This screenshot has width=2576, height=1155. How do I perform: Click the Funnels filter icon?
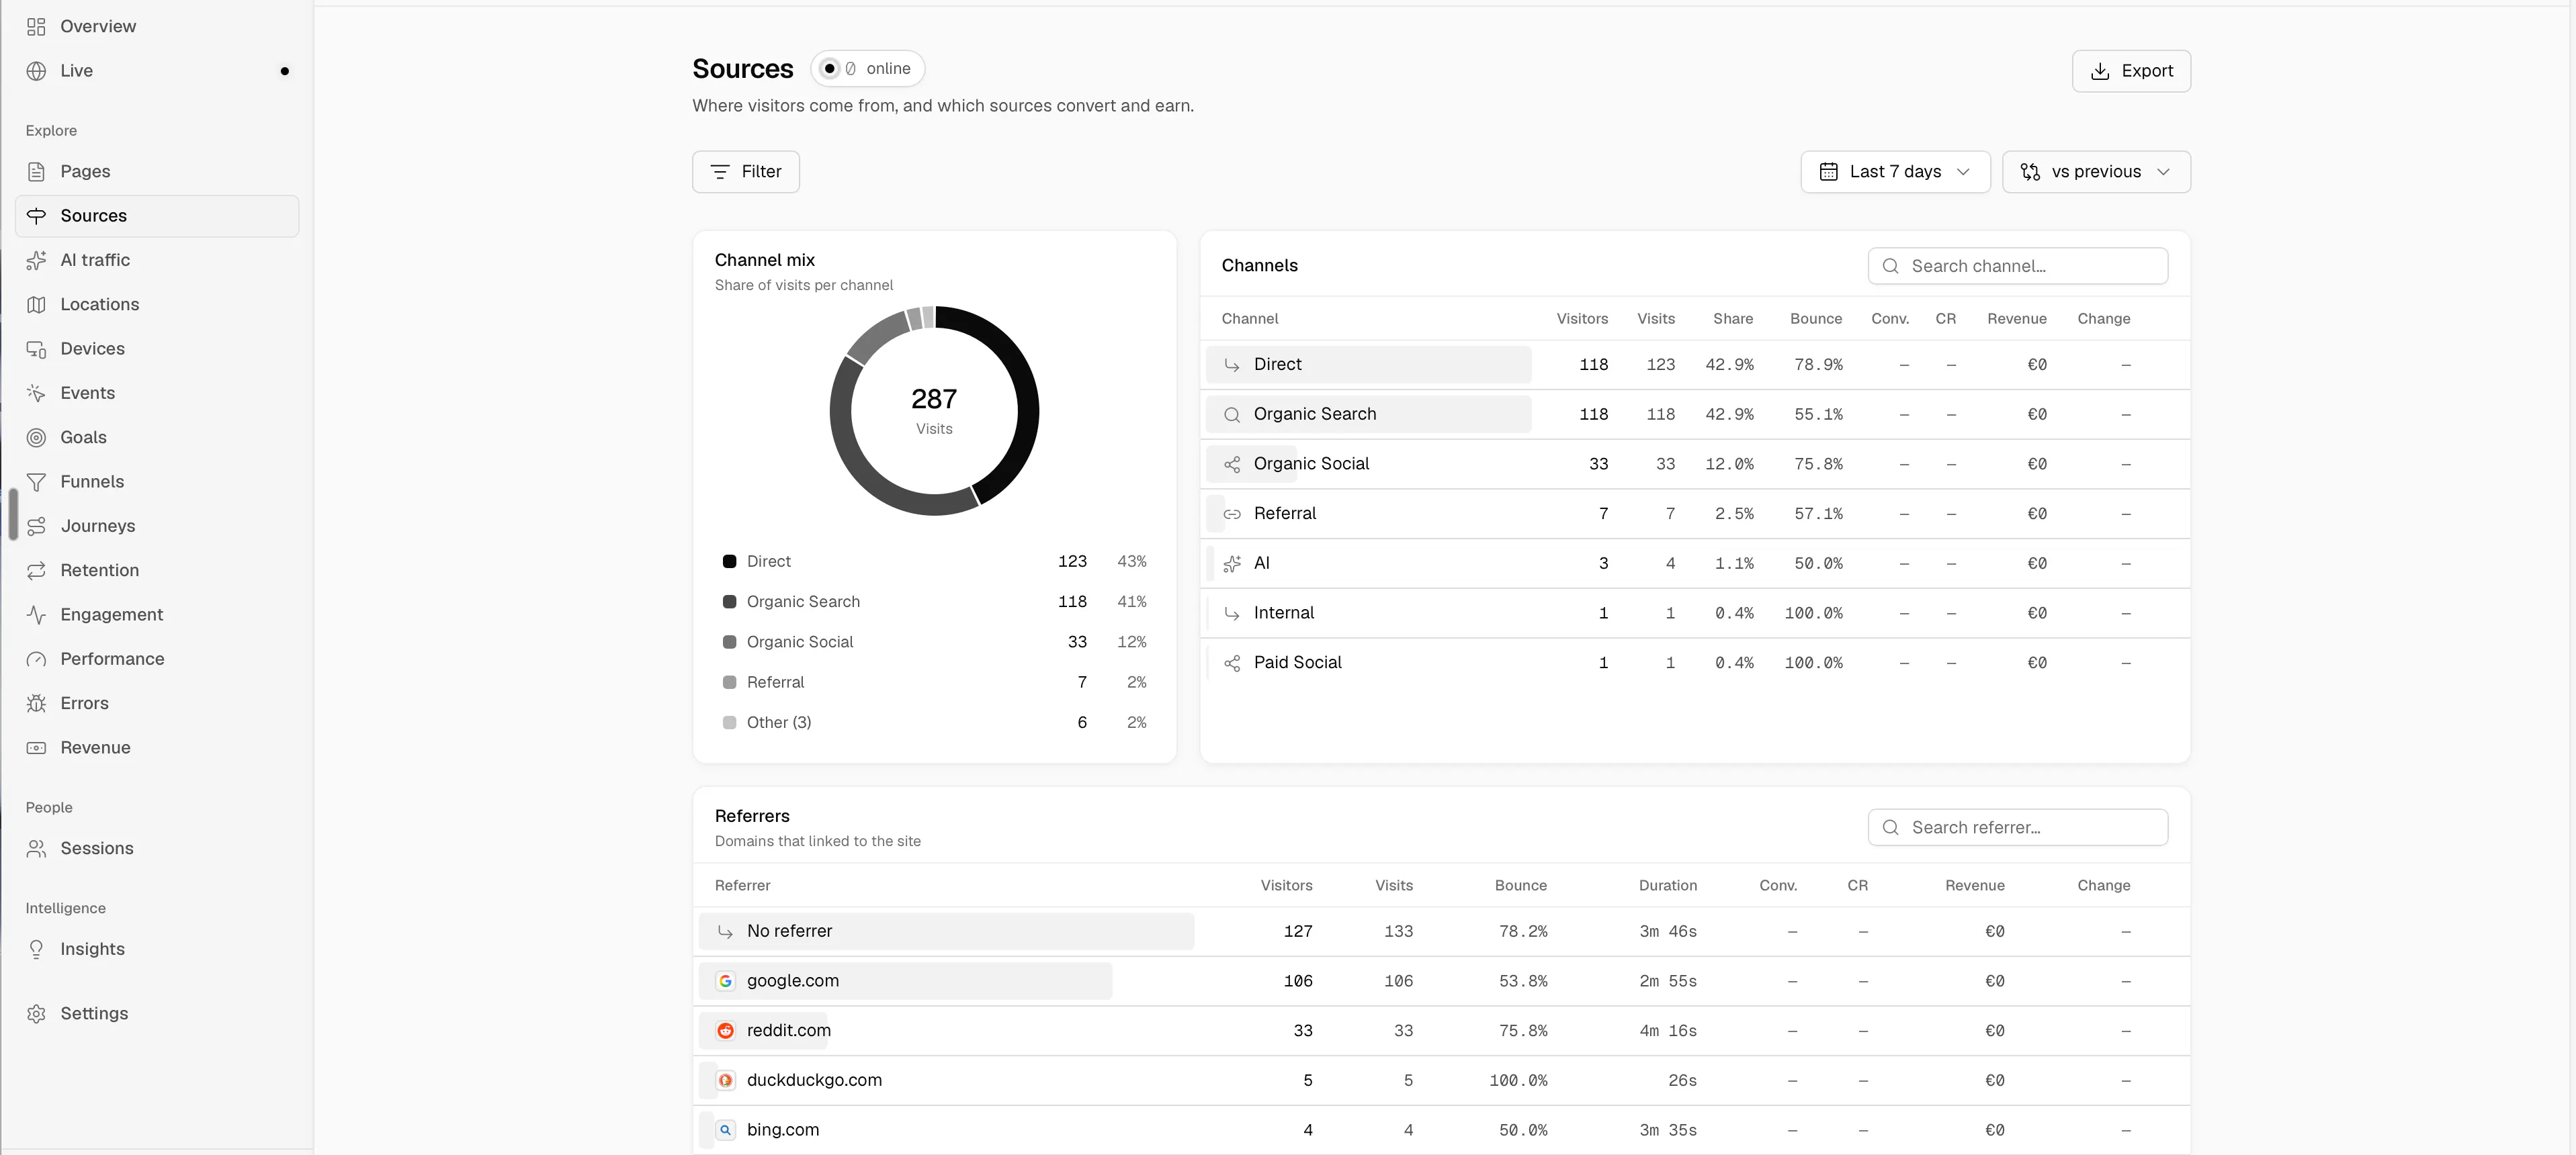coord(36,481)
